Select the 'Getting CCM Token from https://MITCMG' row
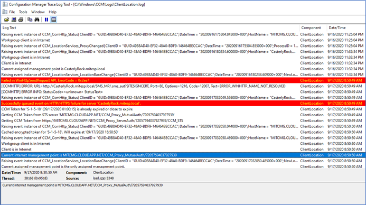The image size is (366, 205). (183, 120)
